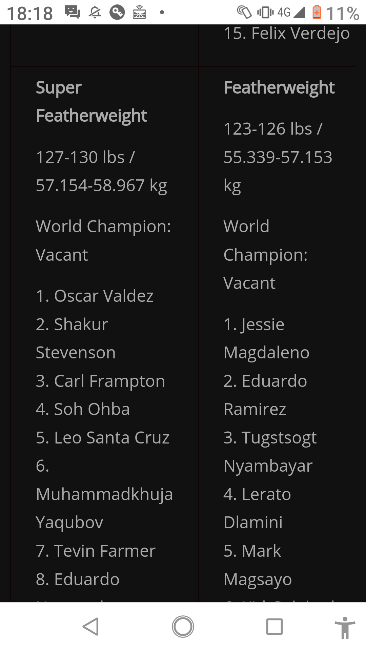The image size is (366, 651).
Task: Tap the accessibility figure icon
Action: pyautogui.click(x=345, y=627)
